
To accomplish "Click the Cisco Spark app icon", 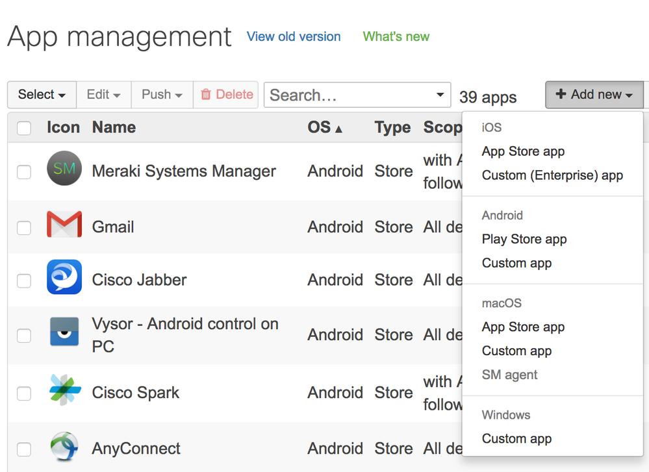I will pyautogui.click(x=64, y=390).
